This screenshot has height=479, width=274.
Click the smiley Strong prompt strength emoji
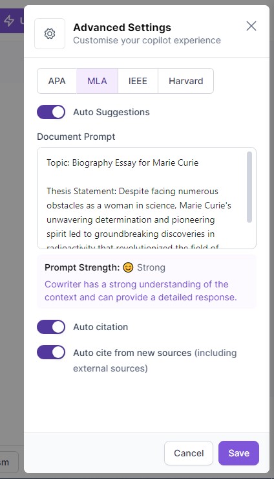click(128, 267)
